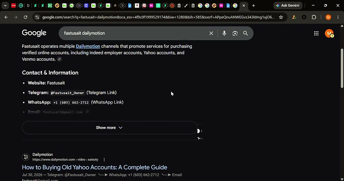Click the page vertical scrollbar thumb

342,68
